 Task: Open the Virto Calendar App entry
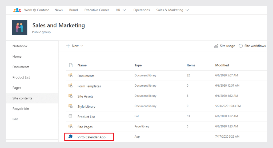click(x=91, y=137)
